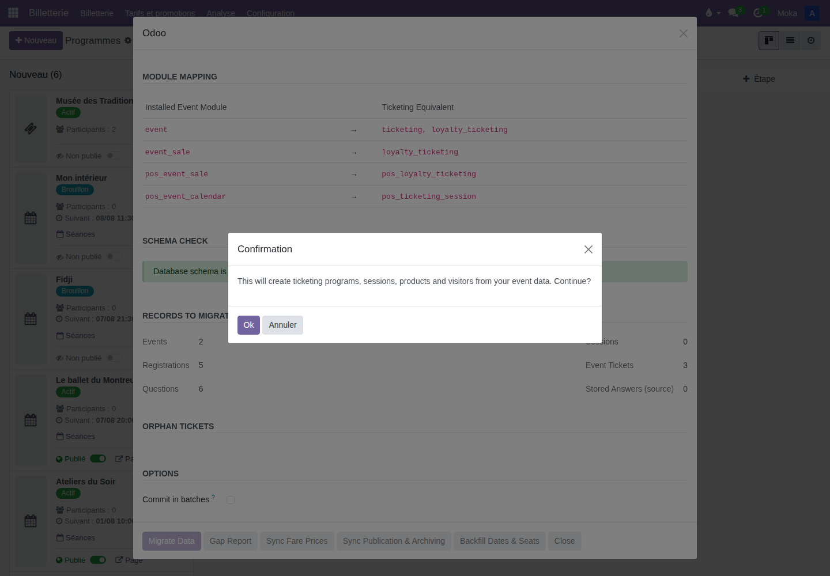Open the activities clock icon in the top bar
The height and width of the screenshot is (576, 830).
[758, 13]
